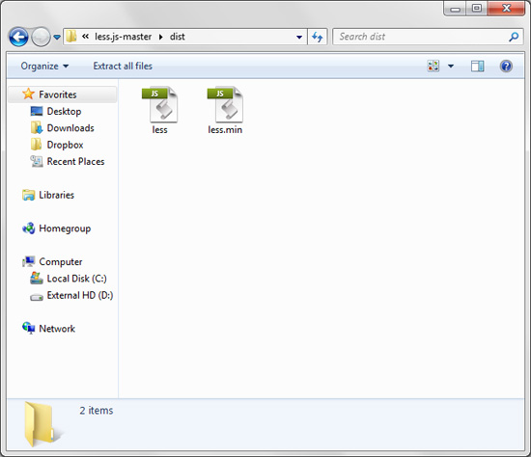This screenshot has height=457, width=531.
Task: Go back with the blue Back arrow
Action: point(18,37)
